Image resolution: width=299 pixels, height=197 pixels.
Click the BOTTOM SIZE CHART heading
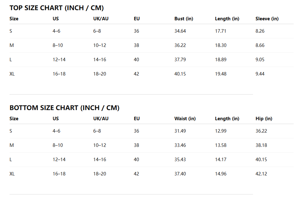64,108
